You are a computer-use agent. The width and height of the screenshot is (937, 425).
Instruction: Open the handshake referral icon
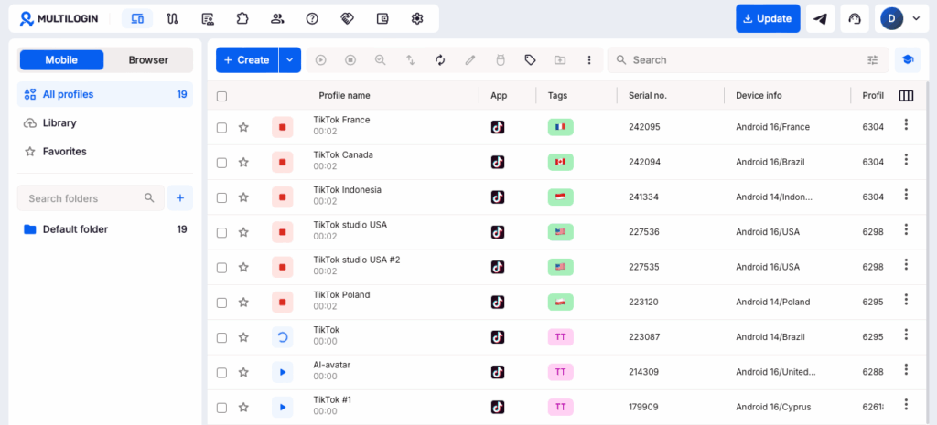pos(347,18)
